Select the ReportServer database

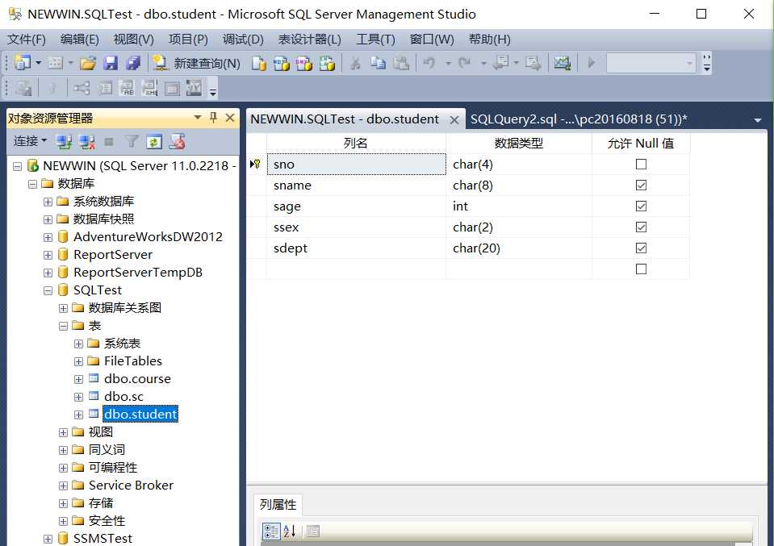coord(113,255)
